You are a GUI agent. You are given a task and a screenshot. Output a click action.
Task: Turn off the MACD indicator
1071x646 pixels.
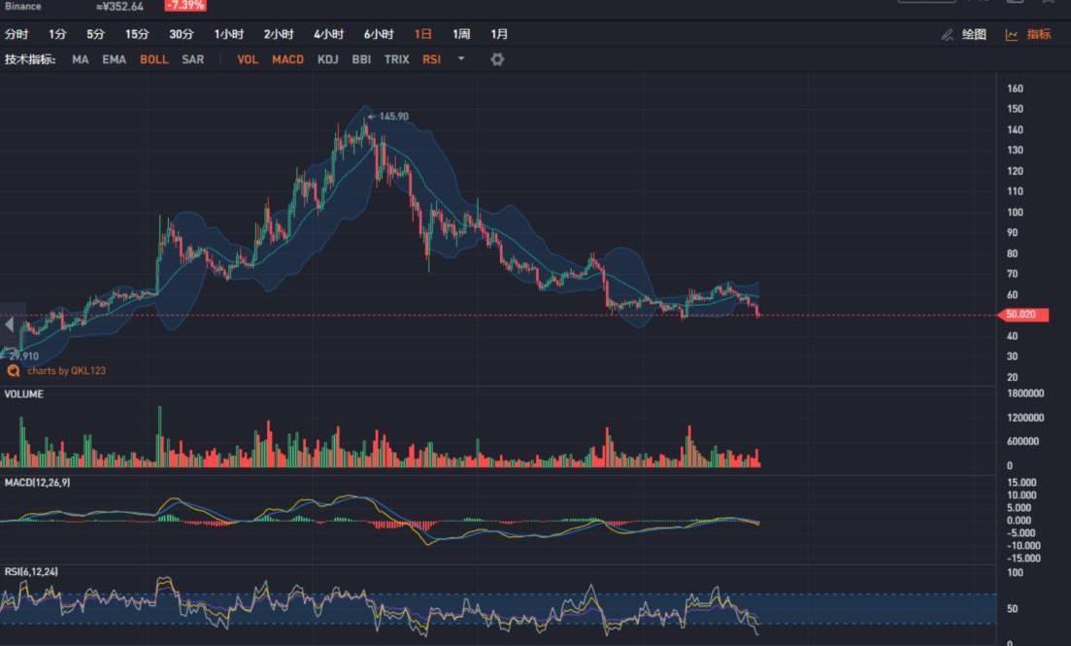click(287, 59)
